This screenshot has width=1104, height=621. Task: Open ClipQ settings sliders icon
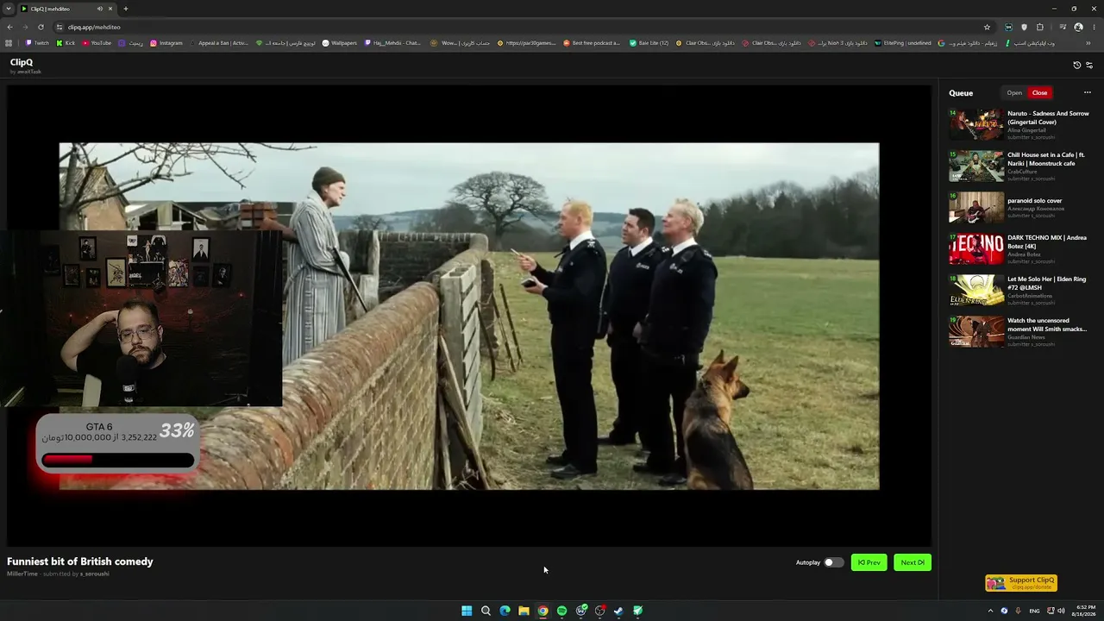point(1089,66)
